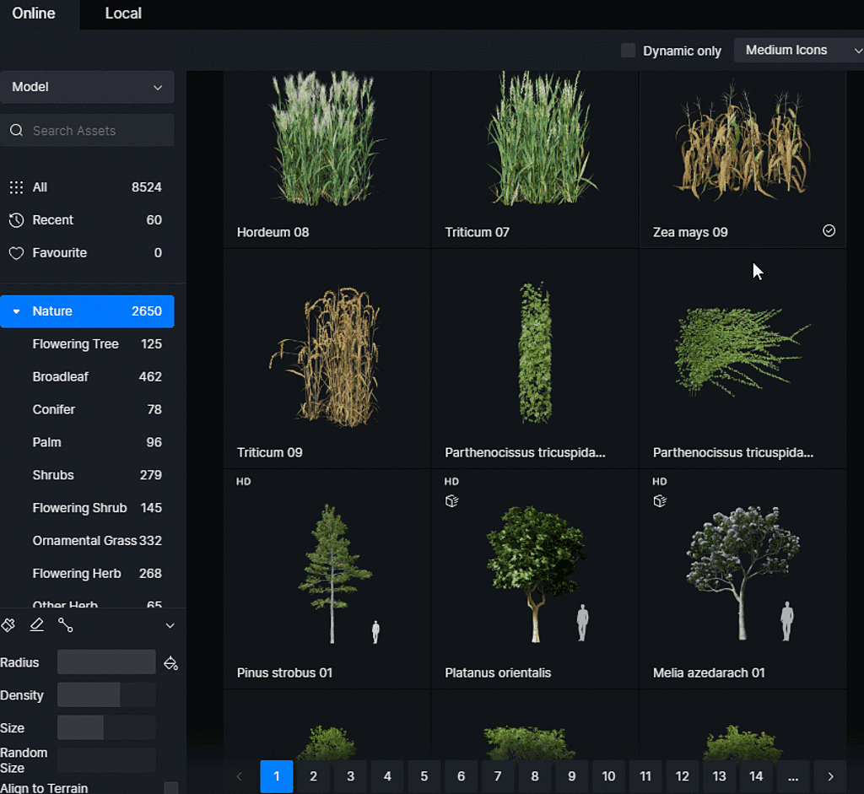The height and width of the screenshot is (794, 864).
Task: Select the Flowering Herb subcategory
Action: pos(87,574)
